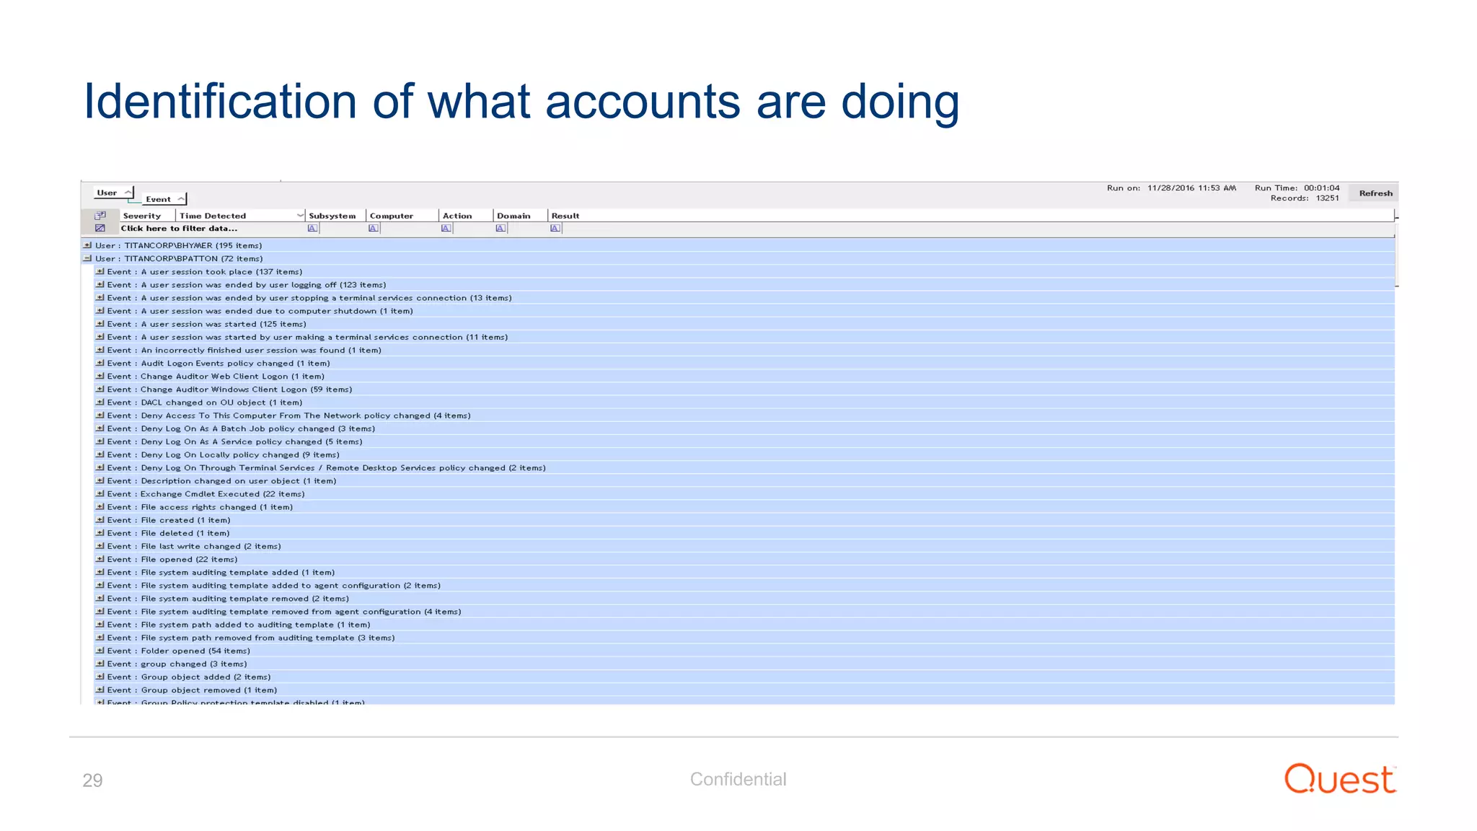
Task: Expand 'Deny Log On As A Batch Job' event
Action: [100, 428]
